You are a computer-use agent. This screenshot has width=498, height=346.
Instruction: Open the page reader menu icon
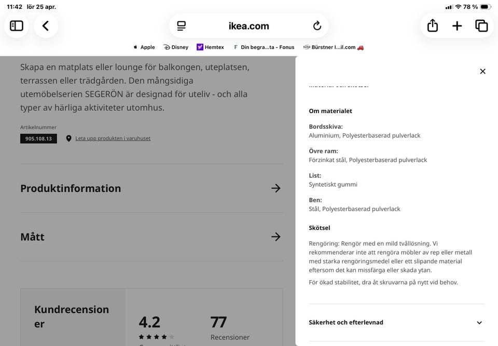tap(181, 26)
